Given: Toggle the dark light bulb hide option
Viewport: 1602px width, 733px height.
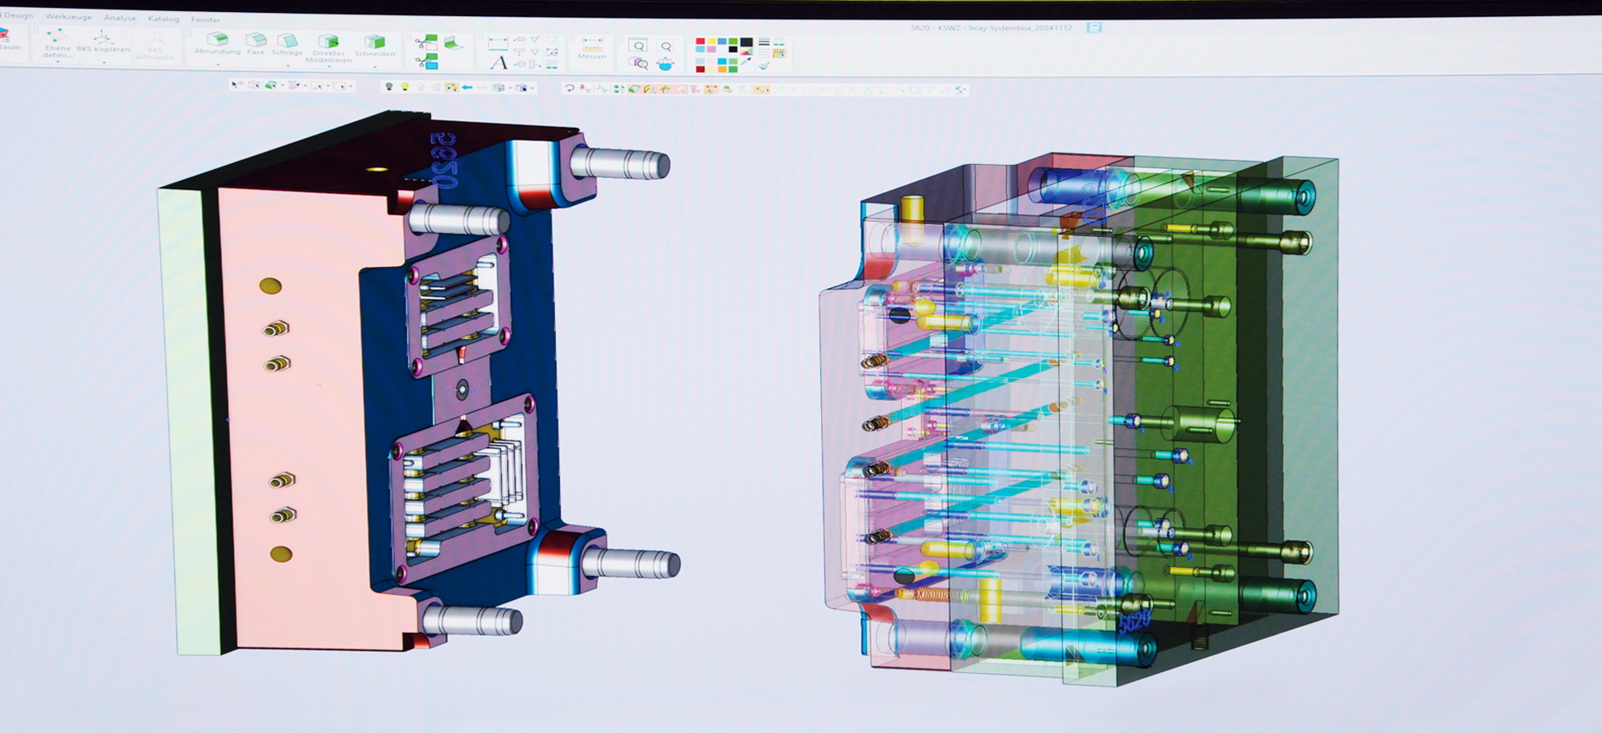Looking at the screenshot, I should (x=389, y=87).
